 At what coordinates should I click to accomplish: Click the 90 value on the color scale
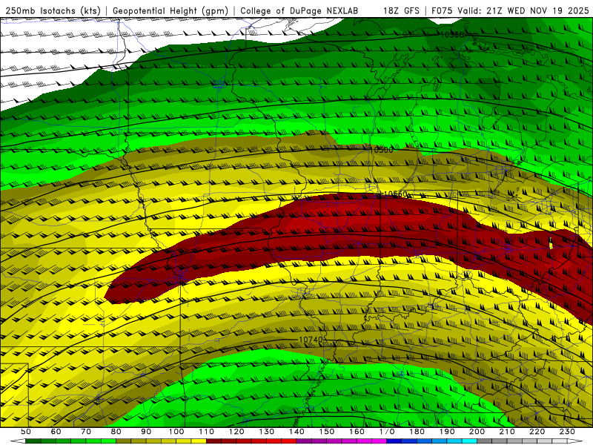tap(146, 432)
